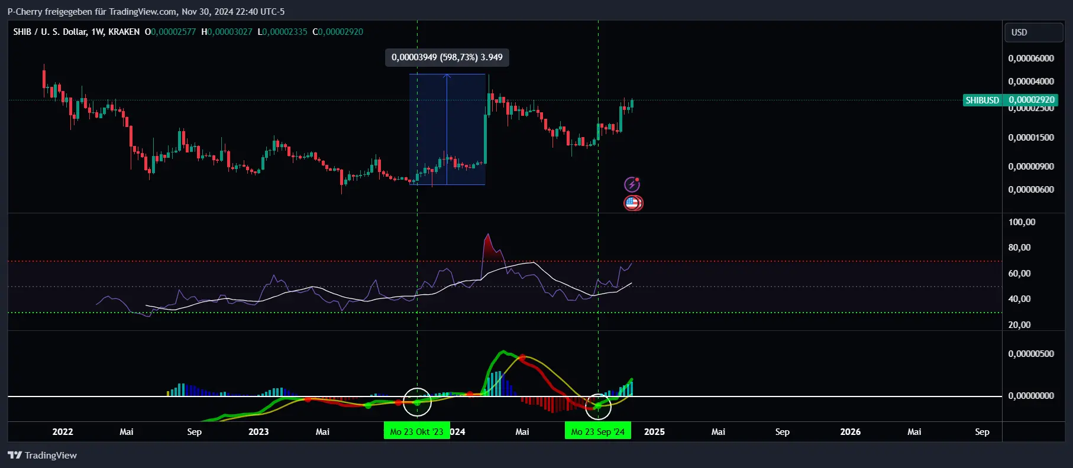Click the RSI scale label 60,00
The width and height of the screenshot is (1073, 468).
[1020, 274]
